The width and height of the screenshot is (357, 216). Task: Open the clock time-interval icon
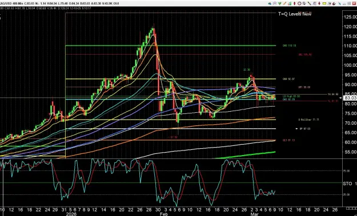[299, 3]
